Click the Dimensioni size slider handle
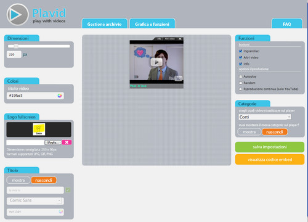 click(x=16, y=46)
